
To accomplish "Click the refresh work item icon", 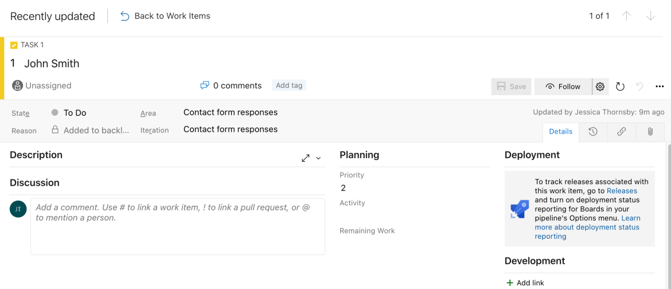I will [x=620, y=87].
